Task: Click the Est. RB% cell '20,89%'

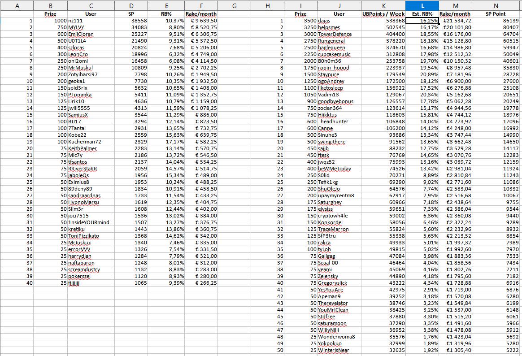Action: 422,74
